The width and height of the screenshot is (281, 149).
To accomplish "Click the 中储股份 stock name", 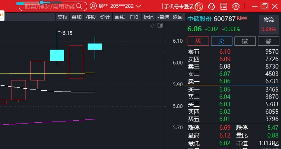I will 200,18.
